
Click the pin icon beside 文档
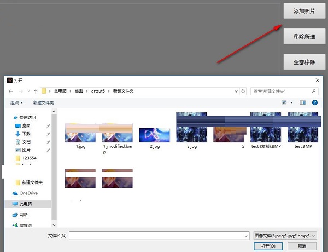tap(48, 142)
